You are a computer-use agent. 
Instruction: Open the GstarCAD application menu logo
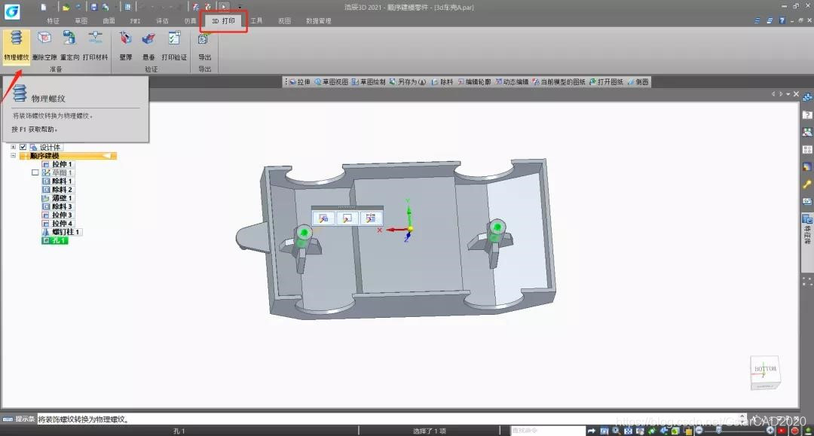[x=12, y=11]
